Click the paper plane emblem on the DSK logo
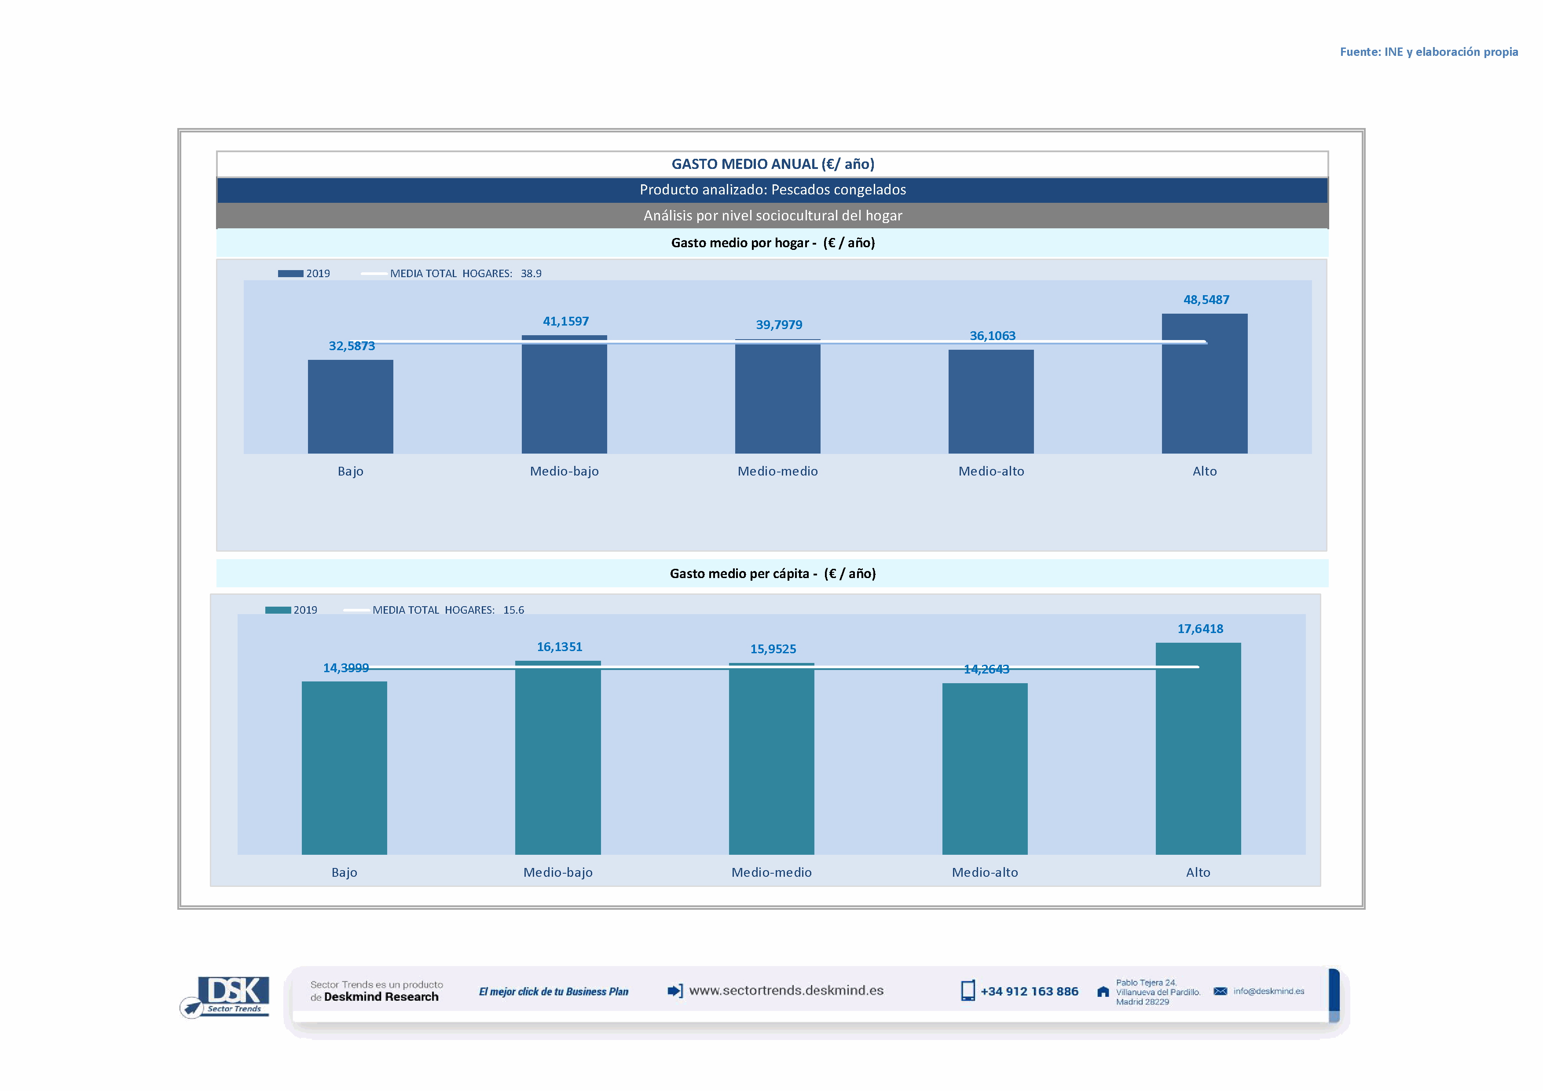The image size is (1543, 1091). coord(192,1008)
